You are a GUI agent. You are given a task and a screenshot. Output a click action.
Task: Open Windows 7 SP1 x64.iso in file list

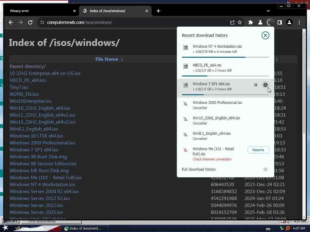[x=34, y=150]
